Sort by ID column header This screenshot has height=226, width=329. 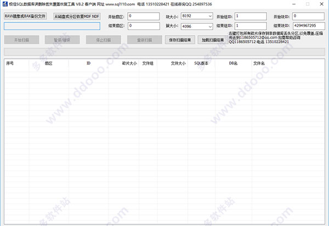(88, 64)
